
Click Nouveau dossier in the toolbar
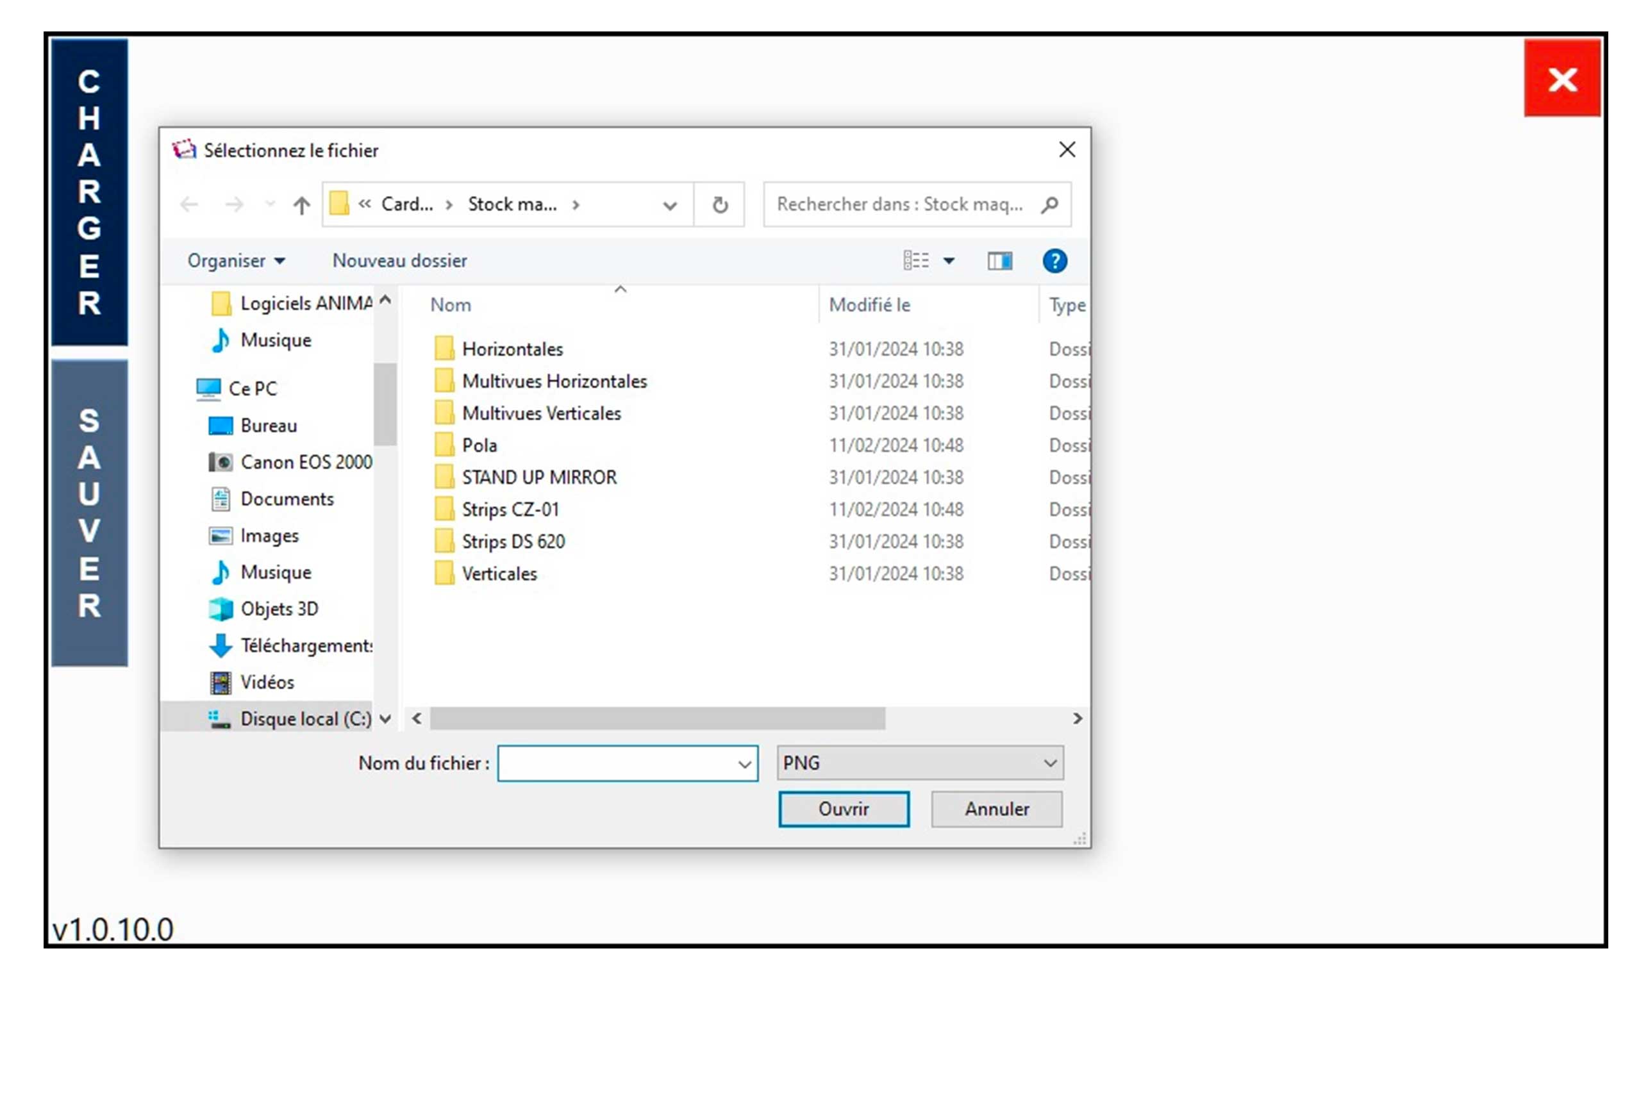click(399, 261)
